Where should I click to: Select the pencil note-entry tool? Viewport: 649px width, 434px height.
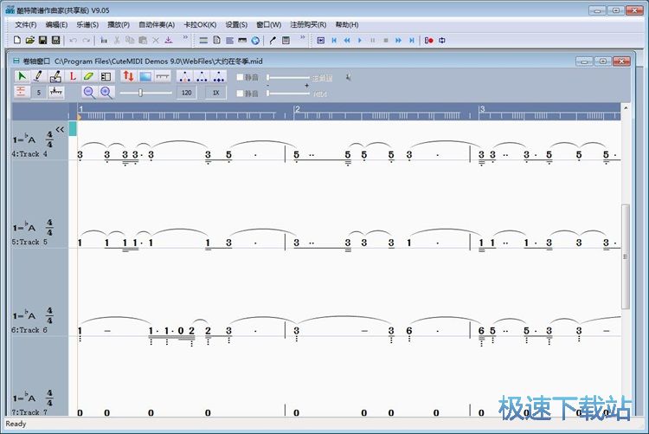tap(38, 76)
